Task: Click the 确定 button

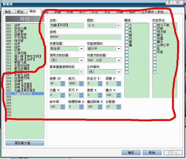Action: tap(131, 153)
